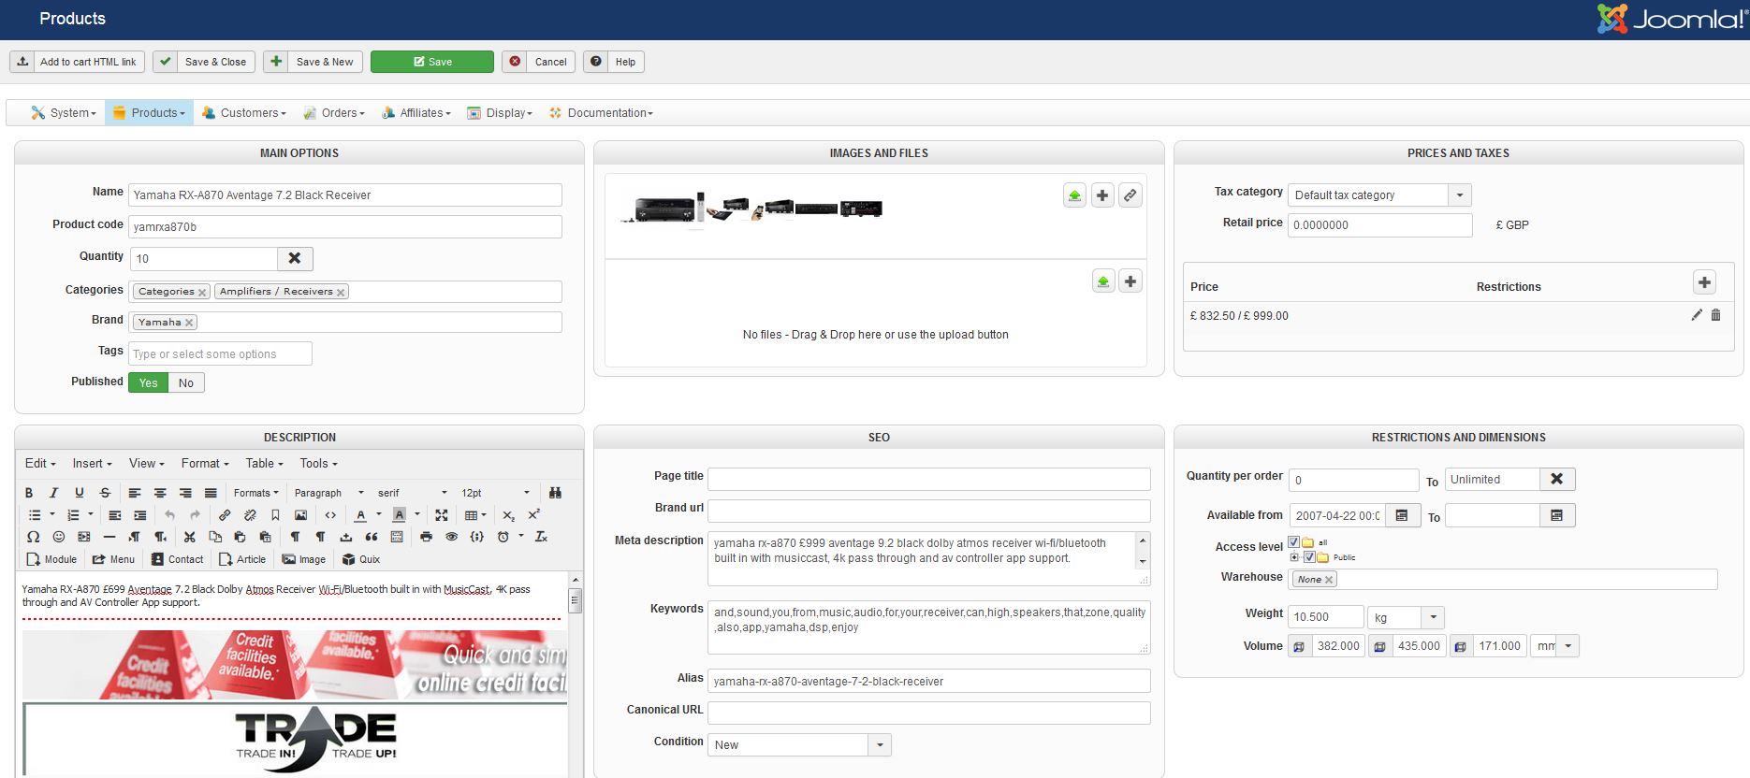Click Save & Close
1750x778 pixels.
tap(203, 62)
